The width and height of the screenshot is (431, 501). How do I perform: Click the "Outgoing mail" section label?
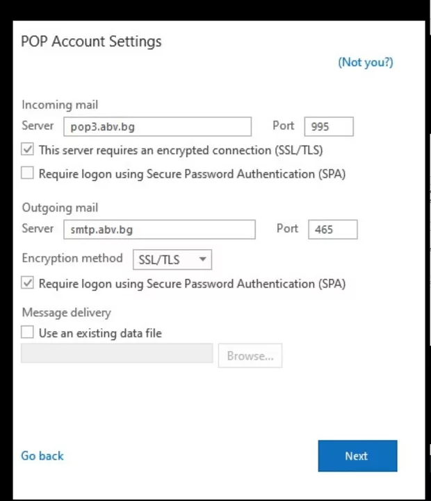(60, 207)
